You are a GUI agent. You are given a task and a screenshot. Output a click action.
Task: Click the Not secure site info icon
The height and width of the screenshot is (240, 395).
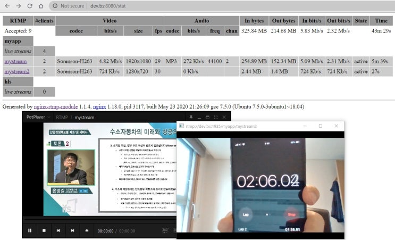pos(55,6)
